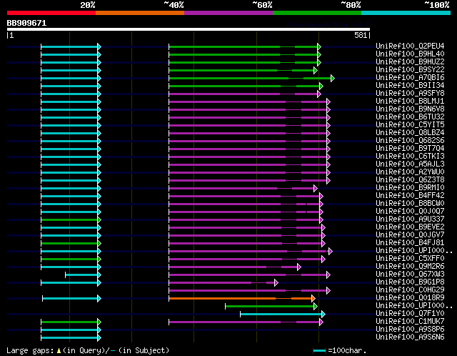Select the UniRef100_A9S6N6 label
Viewport: 457px width, 356px height.
tap(410, 337)
